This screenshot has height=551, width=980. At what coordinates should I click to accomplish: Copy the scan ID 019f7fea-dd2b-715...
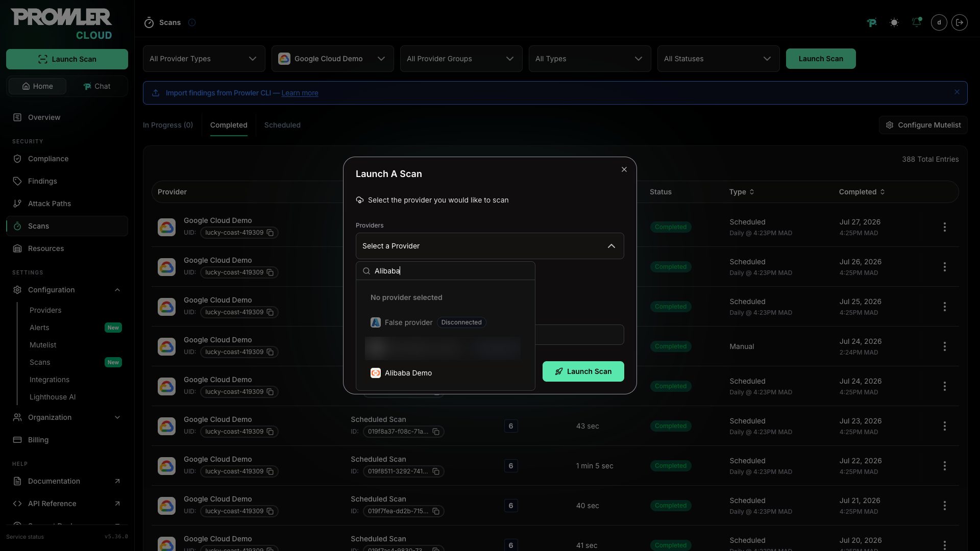pos(436,511)
